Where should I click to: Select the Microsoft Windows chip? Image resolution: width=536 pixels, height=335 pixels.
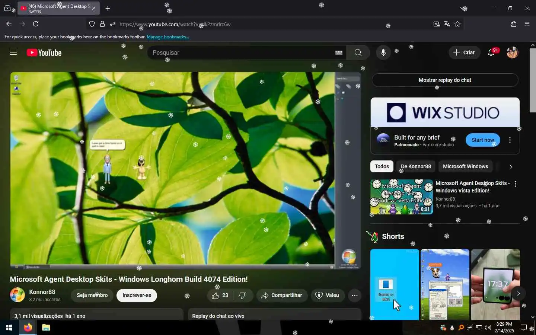pyautogui.click(x=465, y=166)
